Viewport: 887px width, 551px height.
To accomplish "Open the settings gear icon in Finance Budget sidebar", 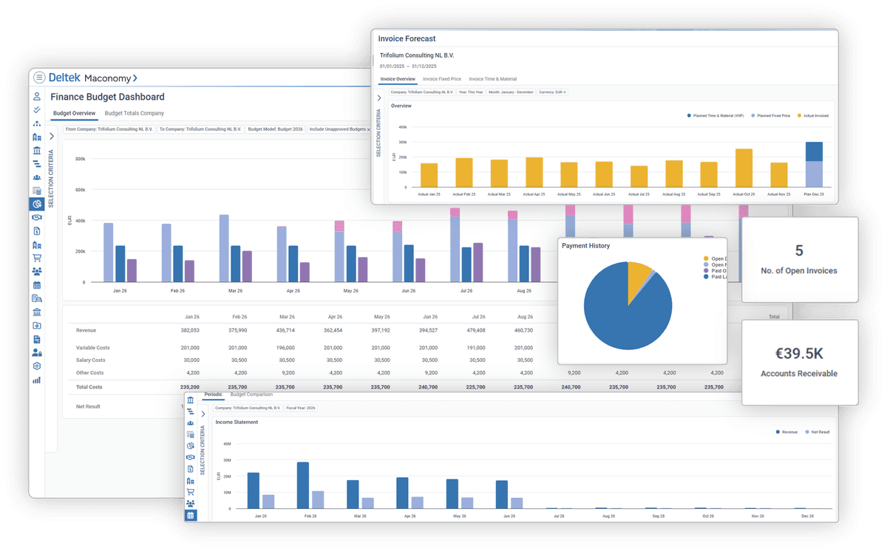I will point(37,366).
